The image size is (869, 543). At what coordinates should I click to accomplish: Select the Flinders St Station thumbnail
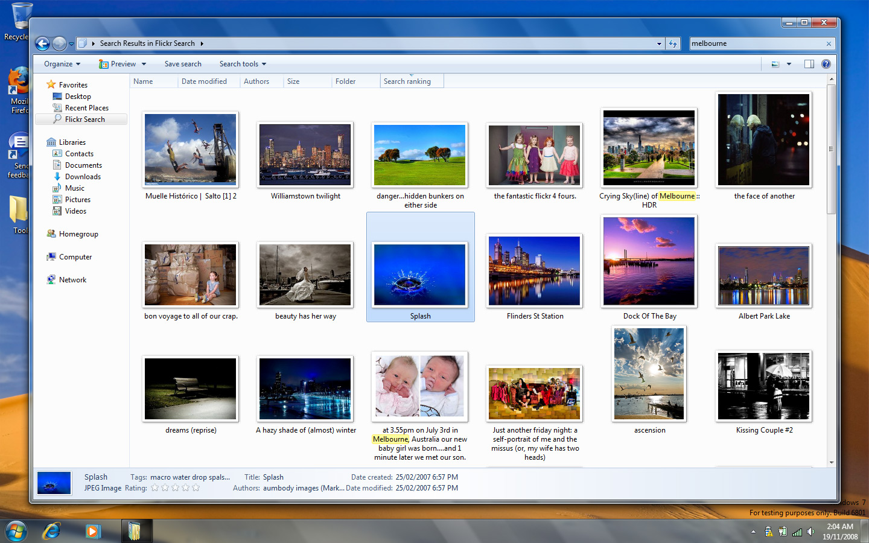click(535, 271)
